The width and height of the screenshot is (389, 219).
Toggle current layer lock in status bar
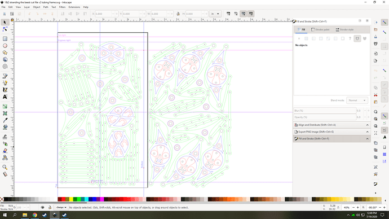click(x=50, y=207)
